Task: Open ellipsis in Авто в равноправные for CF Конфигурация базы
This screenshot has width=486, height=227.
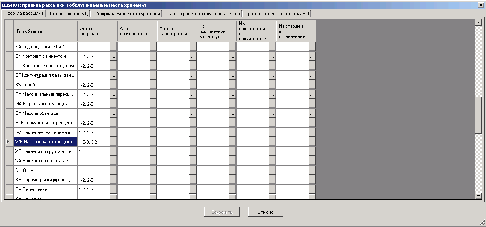Action: (x=193, y=75)
